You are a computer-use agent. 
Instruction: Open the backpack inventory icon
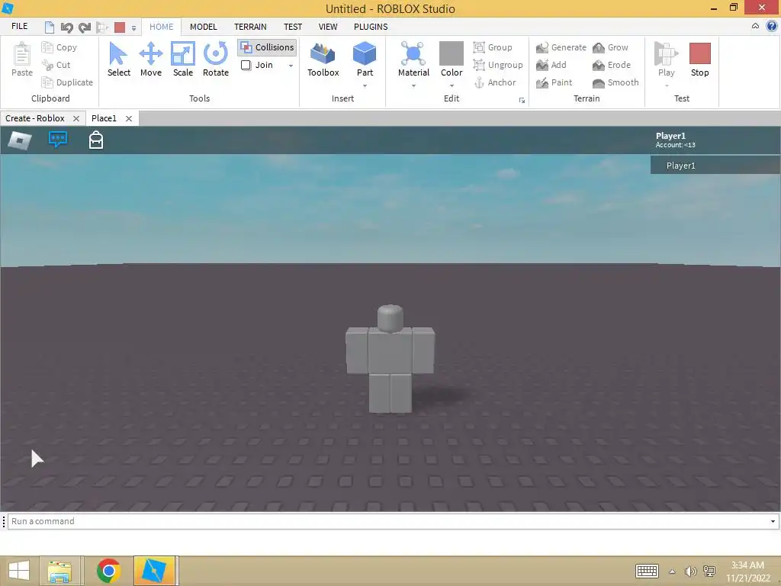[95, 140]
